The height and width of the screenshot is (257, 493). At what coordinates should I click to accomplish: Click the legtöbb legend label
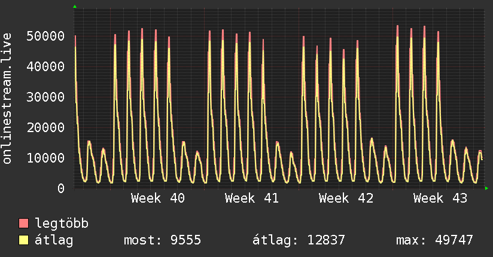click(62, 224)
